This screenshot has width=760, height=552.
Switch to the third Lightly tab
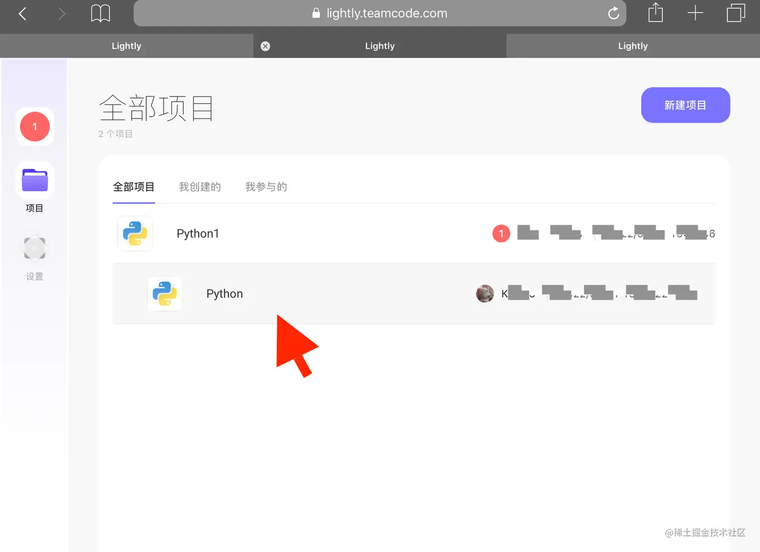[633, 46]
